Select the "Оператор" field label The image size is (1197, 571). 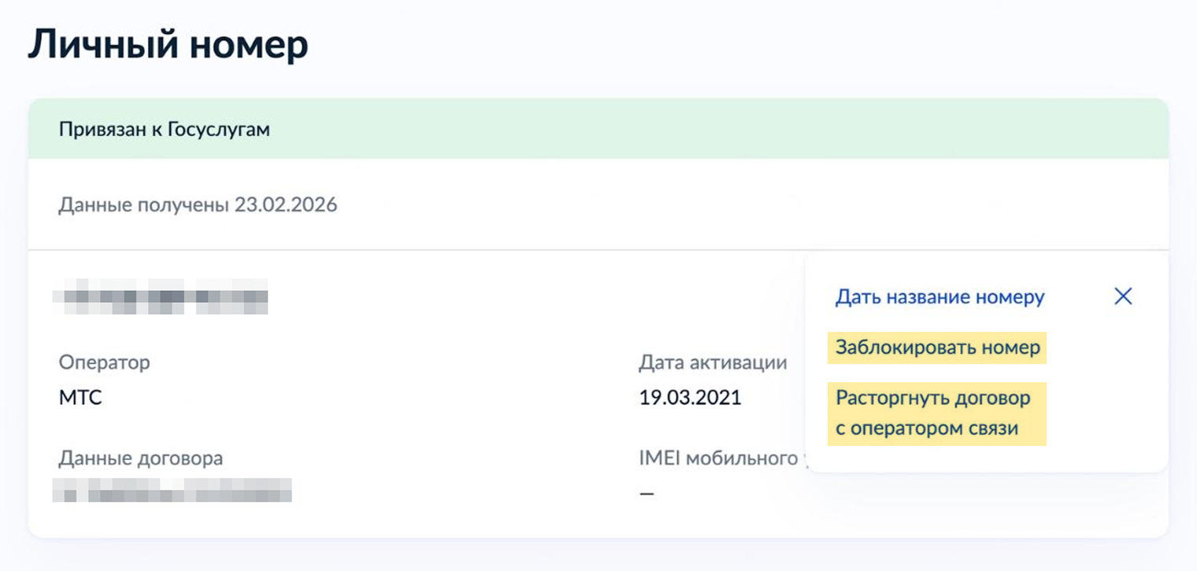pos(104,363)
